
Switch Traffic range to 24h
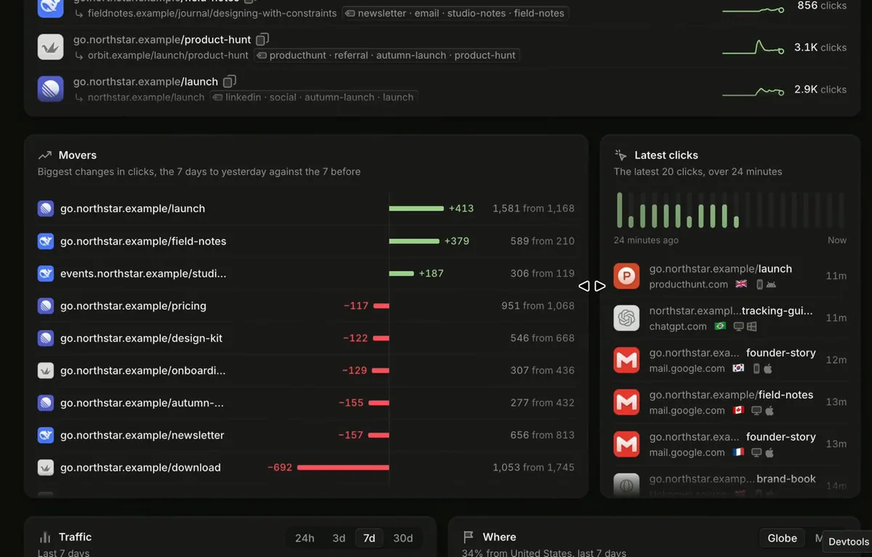pyautogui.click(x=304, y=538)
